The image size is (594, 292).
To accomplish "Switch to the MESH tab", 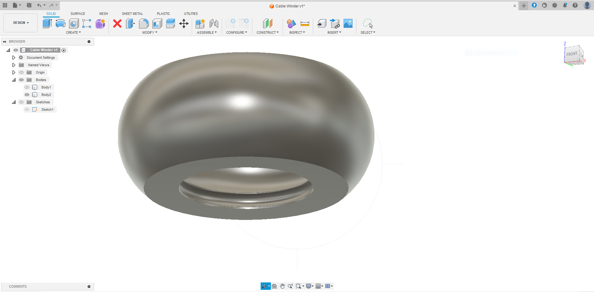I will click(104, 14).
